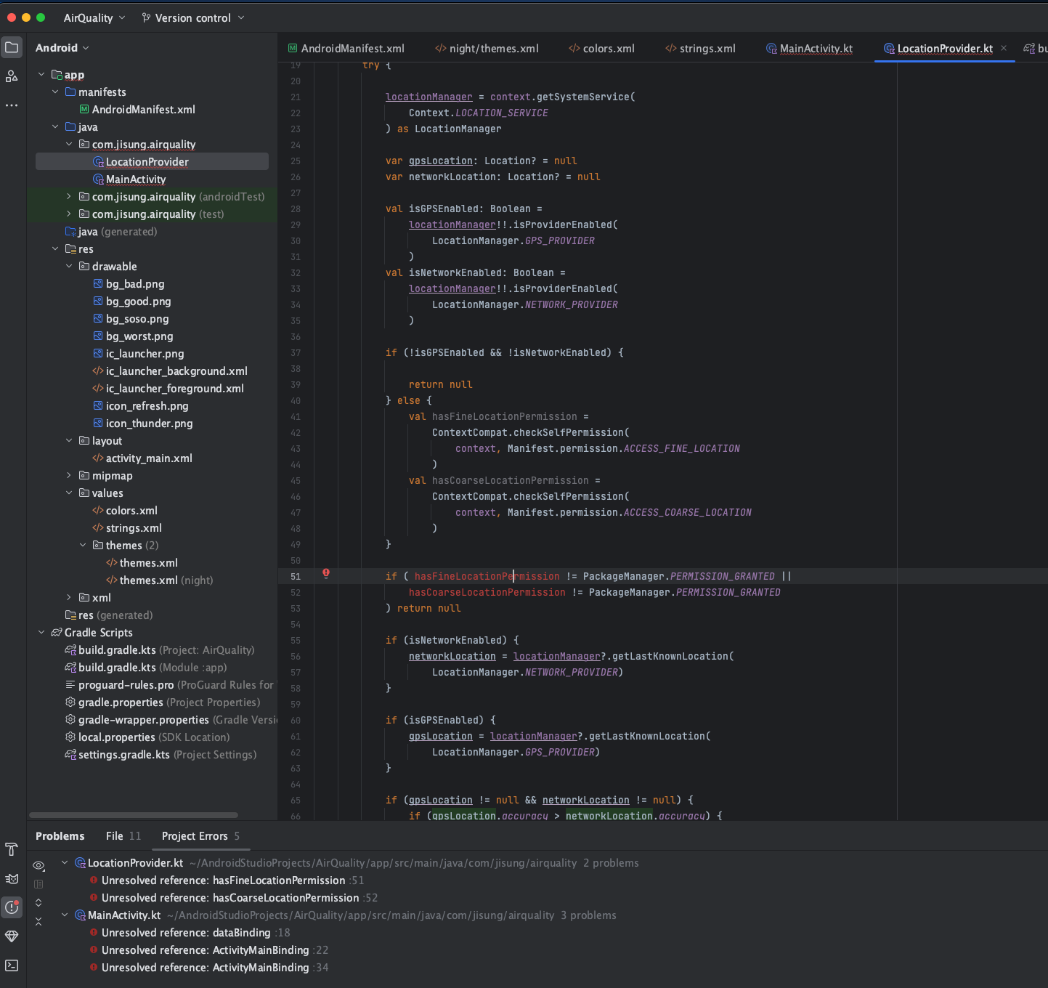Select the File tab in Problems

[123, 836]
